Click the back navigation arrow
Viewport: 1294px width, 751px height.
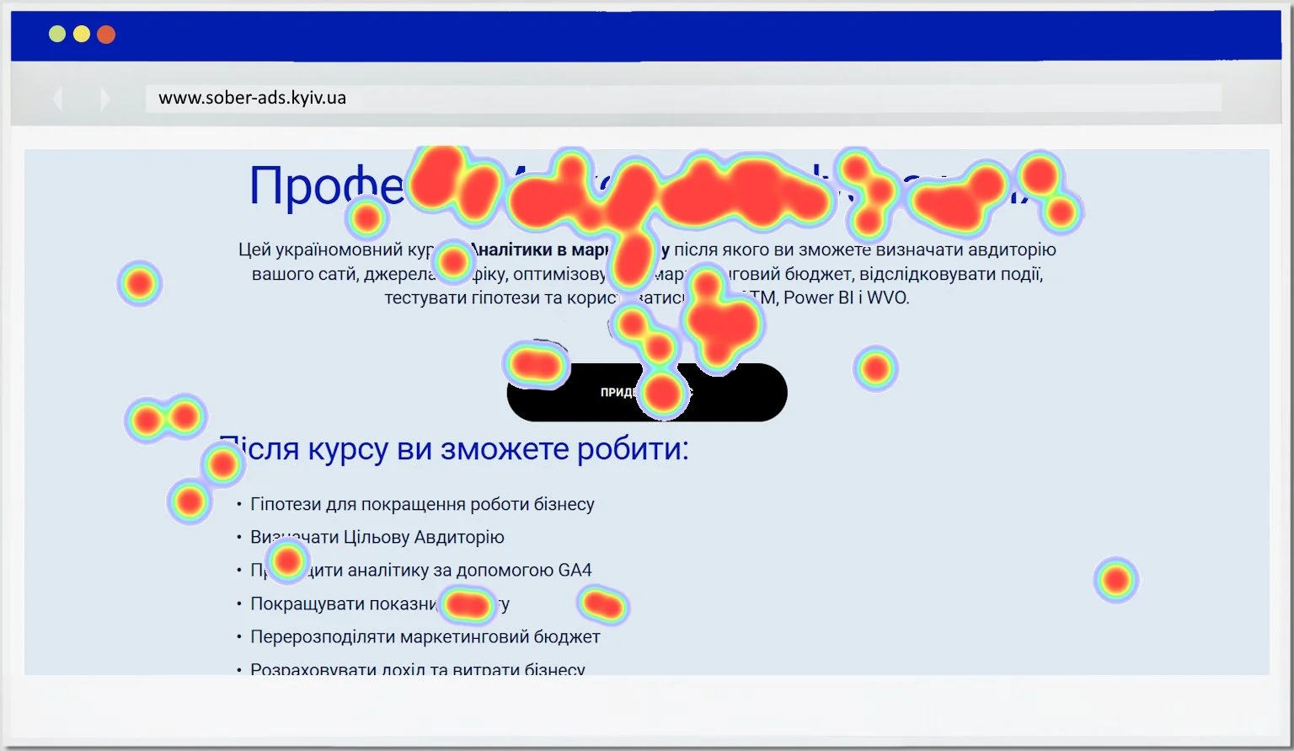(x=57, y=99)
